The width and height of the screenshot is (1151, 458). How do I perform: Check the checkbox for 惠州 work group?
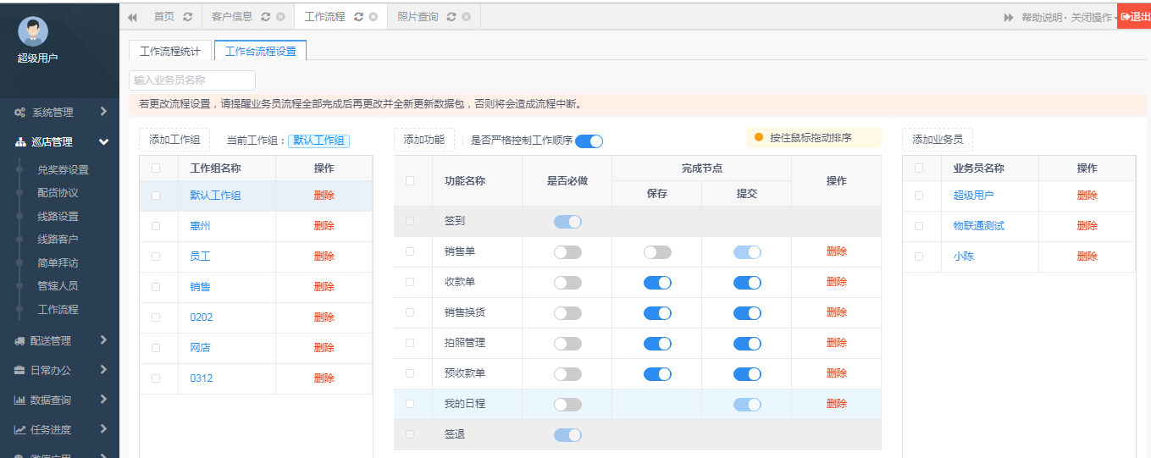pyautogui.click(x=156, y=226)
